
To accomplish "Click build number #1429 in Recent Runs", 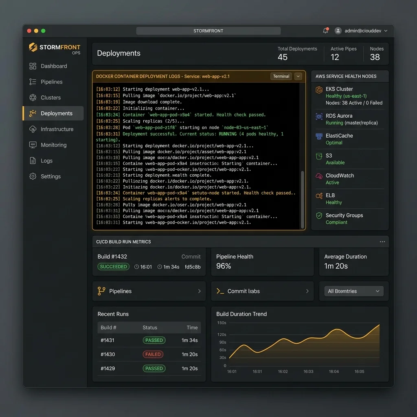I will 108,368.
